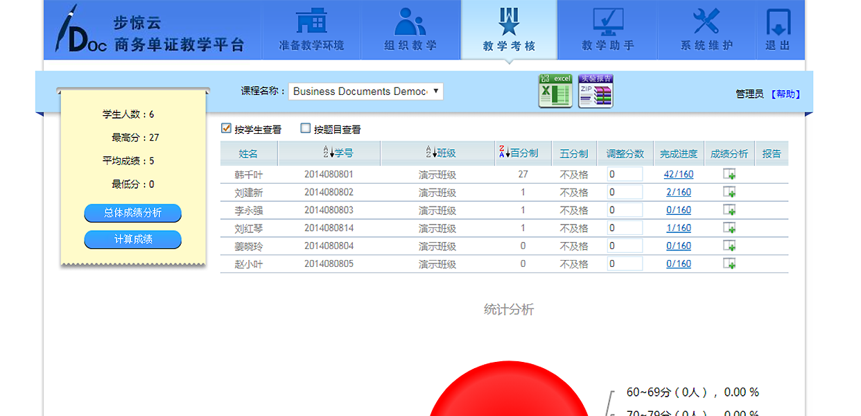Open the 课程名称 course dropdown
The image size is (861, 416).
(x=366, y=92)
